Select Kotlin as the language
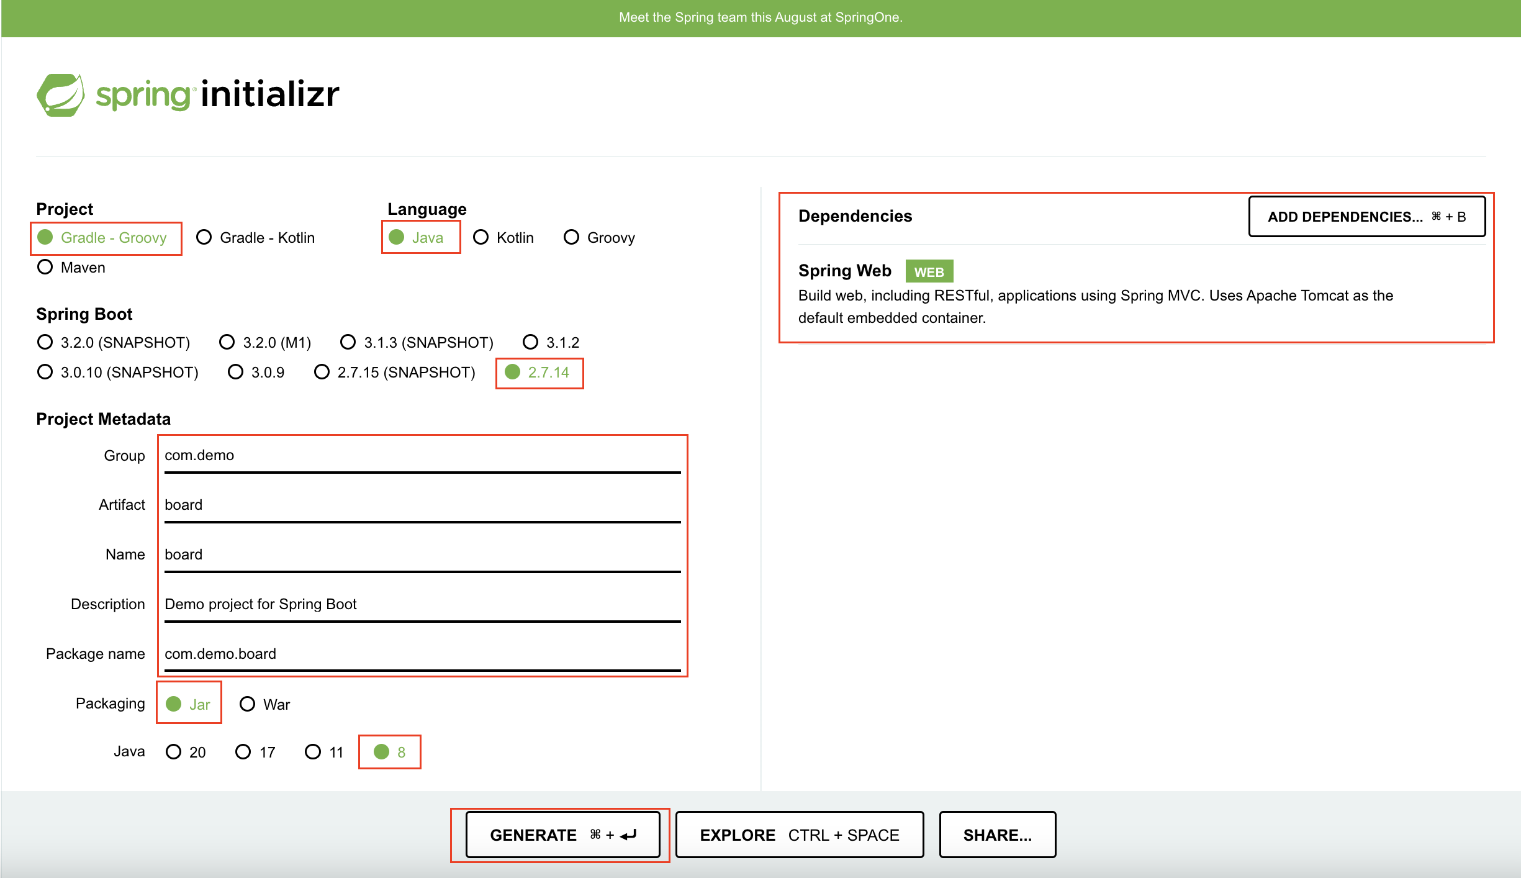1521x878 pixels. (481, 238)
